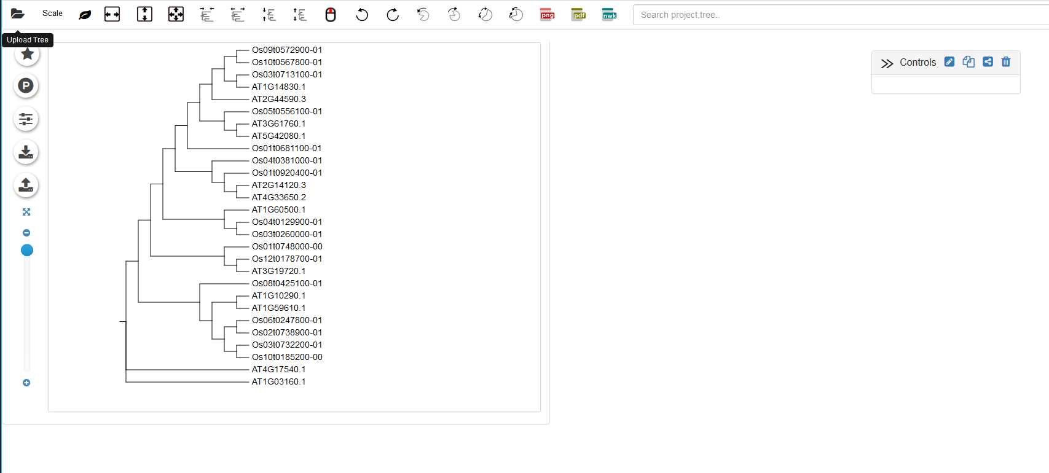Click the star button in left sidebar
Image resolution: width=1049 pixels, height=473 pixels.
pos(26,54)
